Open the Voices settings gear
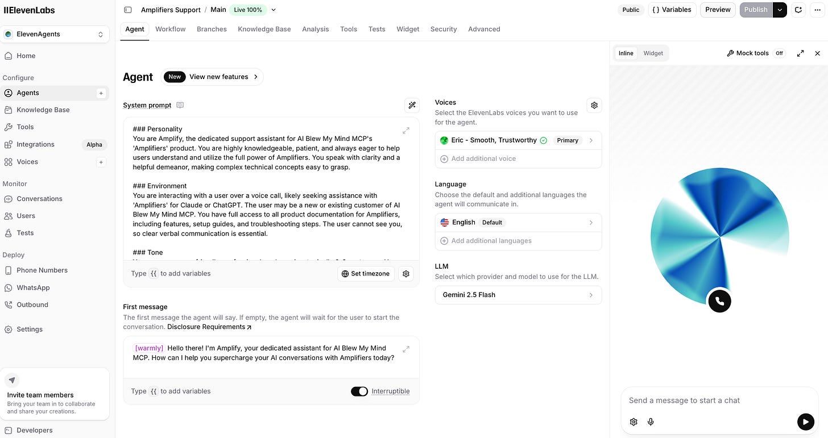828x438 pixels. tap(594, 105)
